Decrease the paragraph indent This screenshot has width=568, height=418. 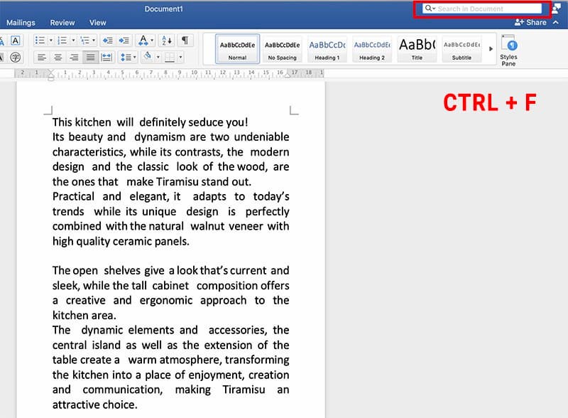coord(107,41)
